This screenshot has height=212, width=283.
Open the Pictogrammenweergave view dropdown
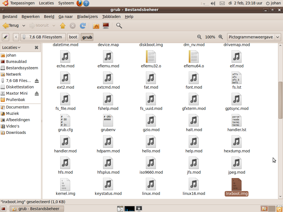[254, 37]
